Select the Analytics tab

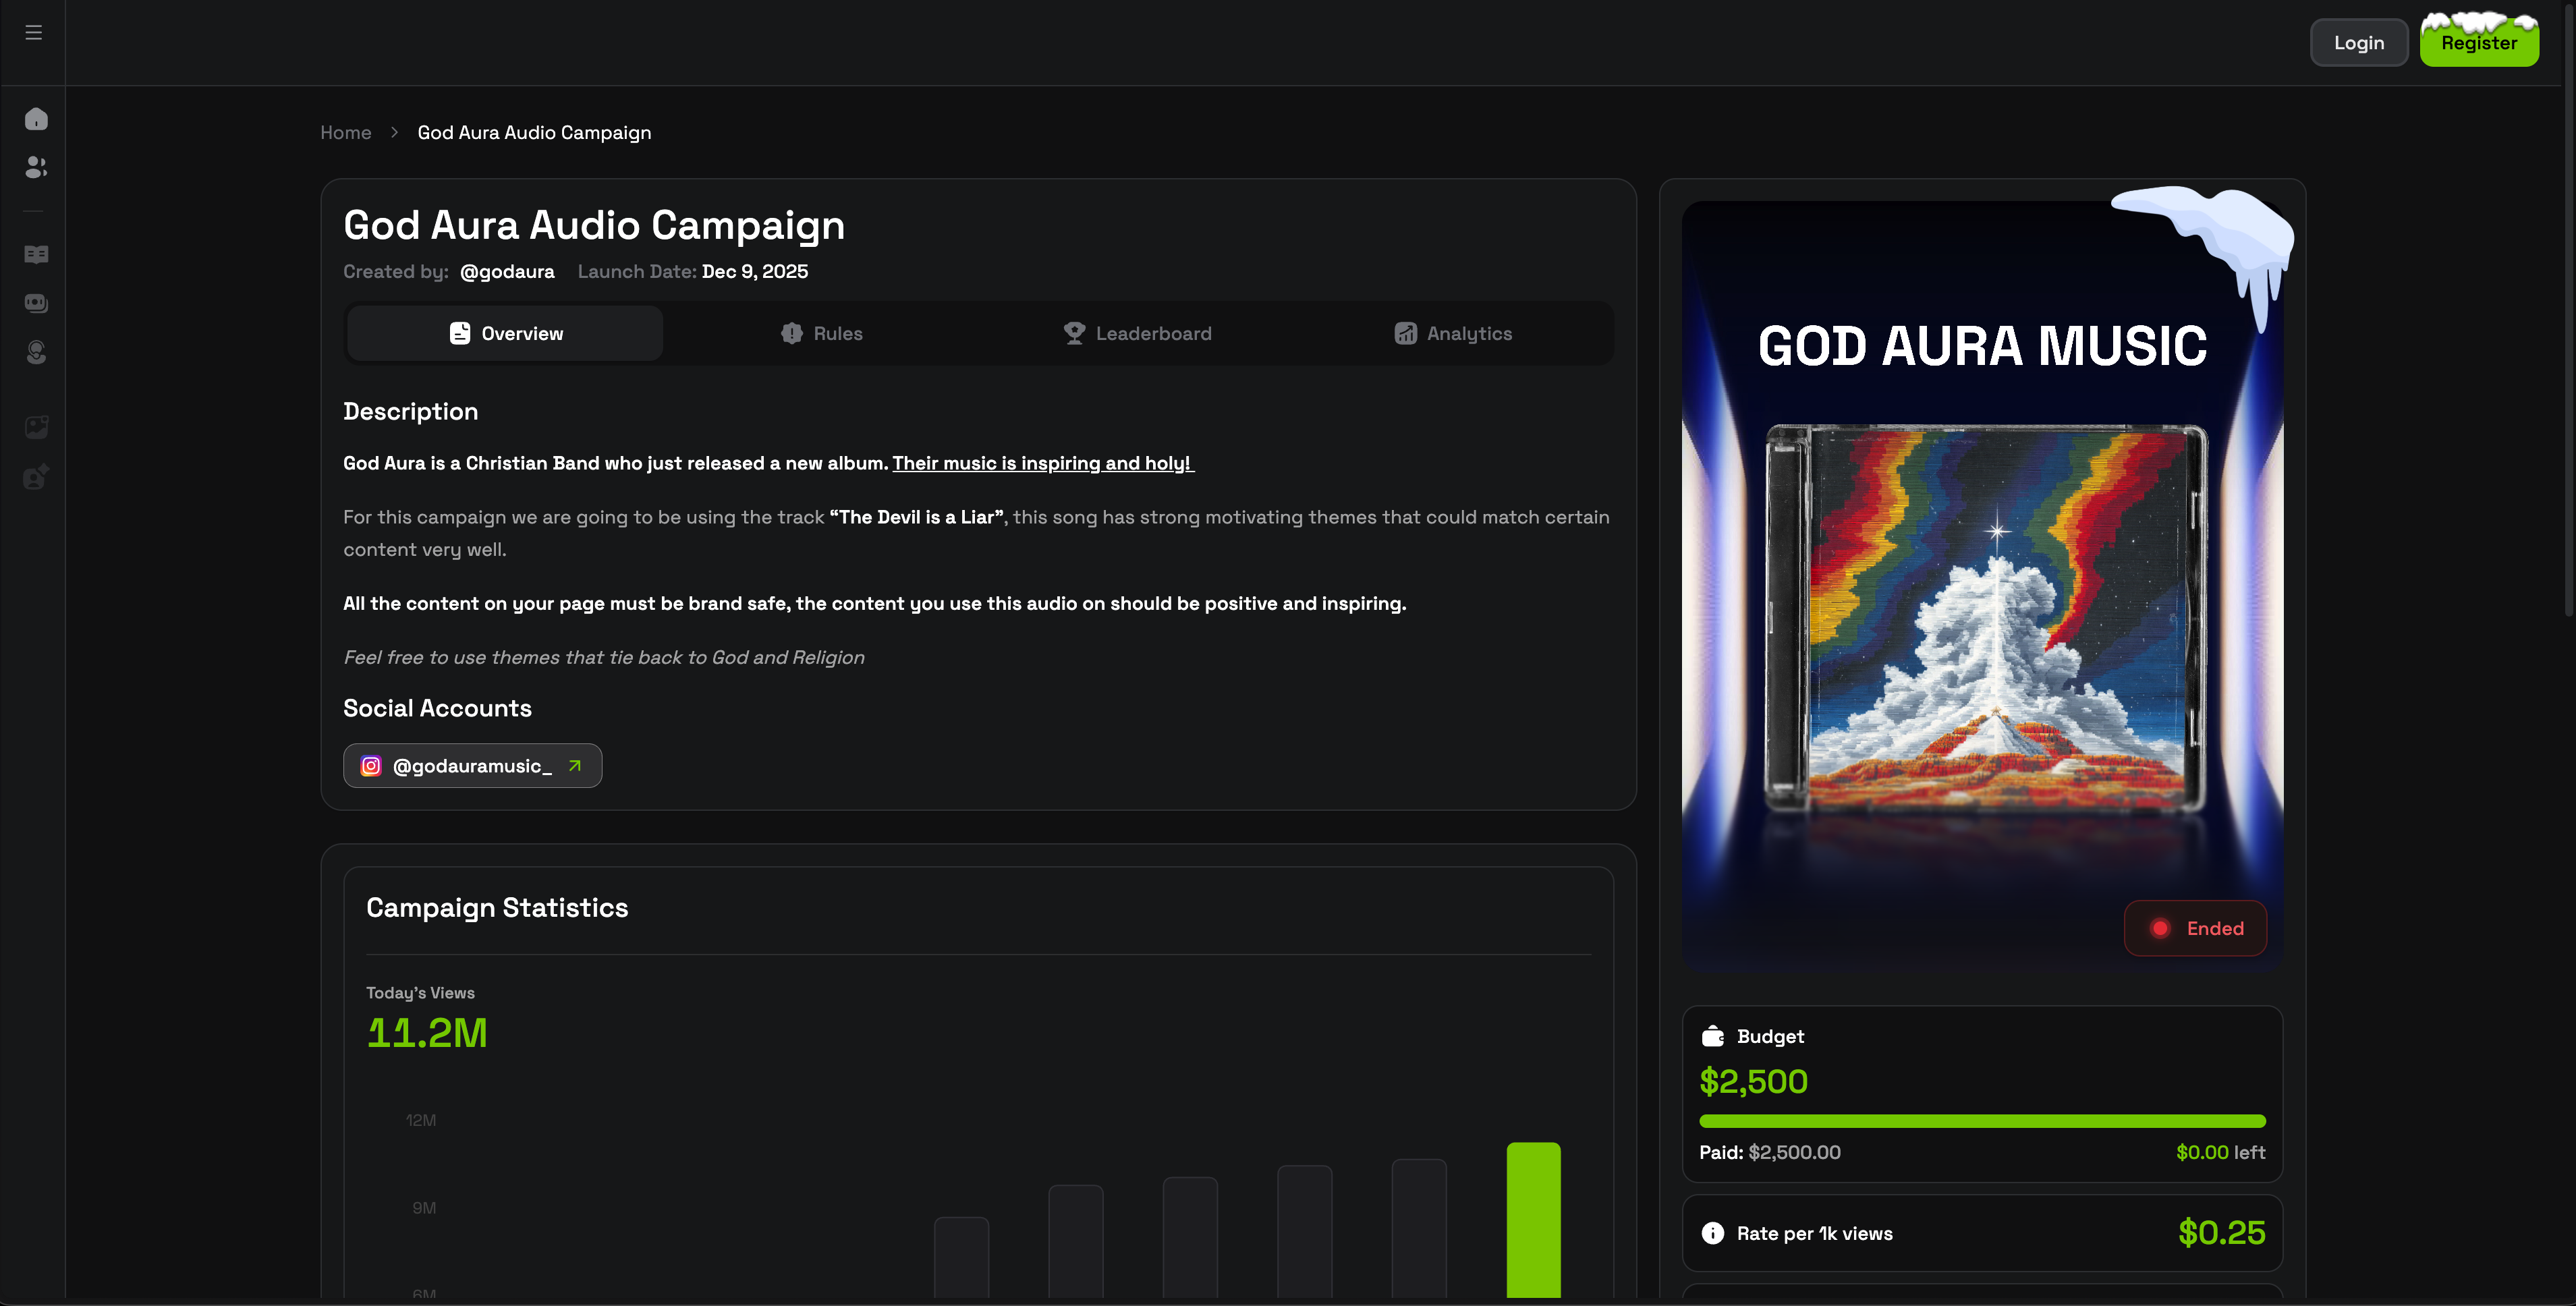coord(1453,333)
